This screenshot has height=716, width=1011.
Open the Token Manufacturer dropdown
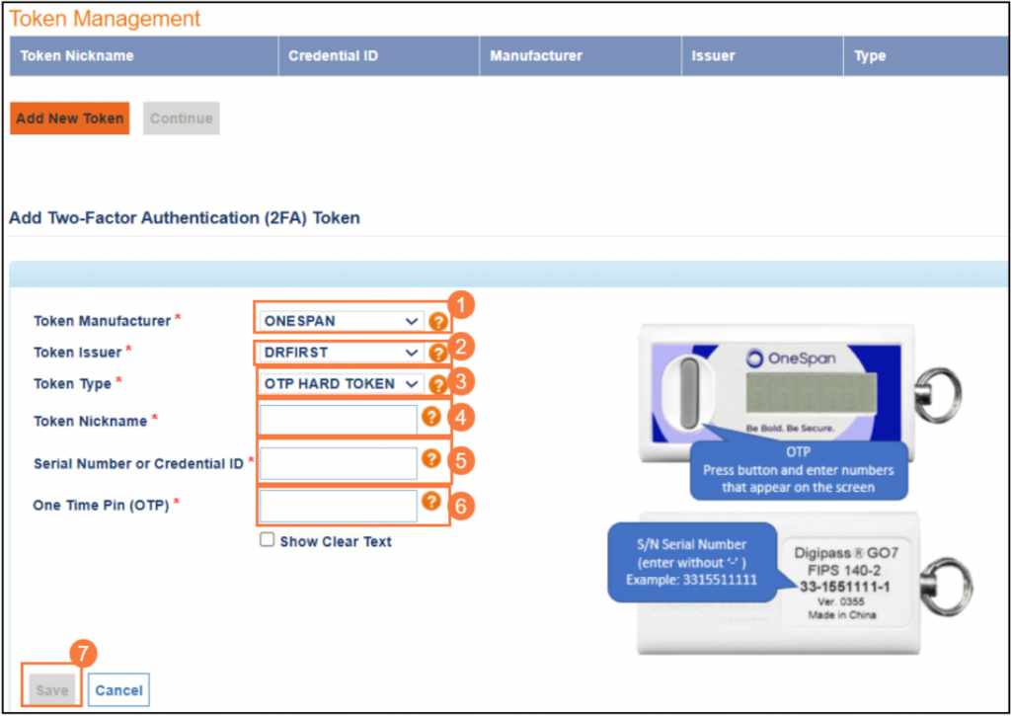[342, 321]
